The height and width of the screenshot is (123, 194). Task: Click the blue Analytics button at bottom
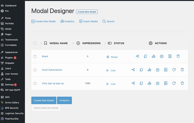(x=64, y=100)
